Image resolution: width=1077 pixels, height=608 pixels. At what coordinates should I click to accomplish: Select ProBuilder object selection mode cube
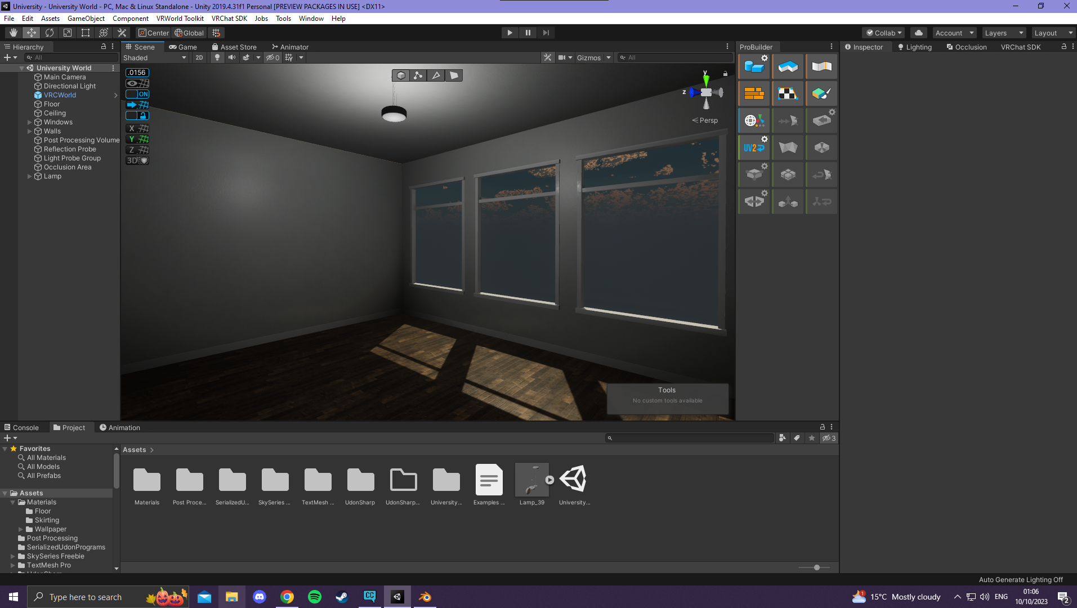pos(401,75)
